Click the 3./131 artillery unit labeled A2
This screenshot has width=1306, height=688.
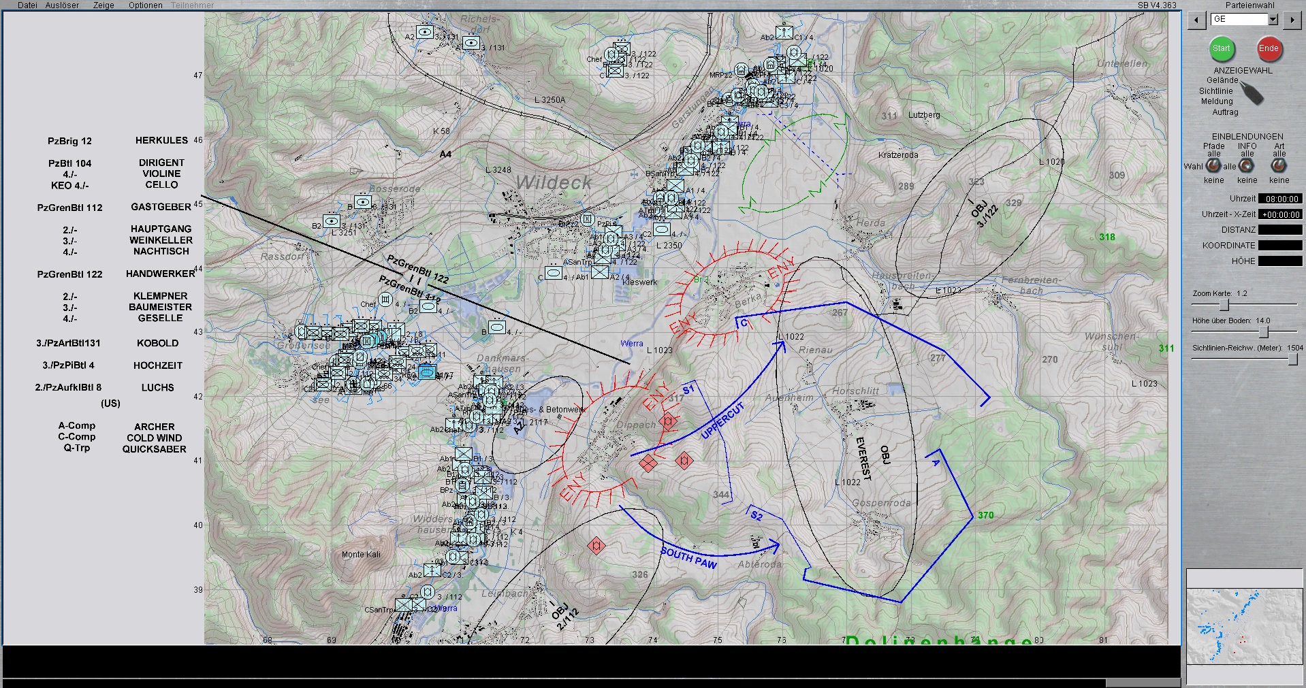[426, 32]
